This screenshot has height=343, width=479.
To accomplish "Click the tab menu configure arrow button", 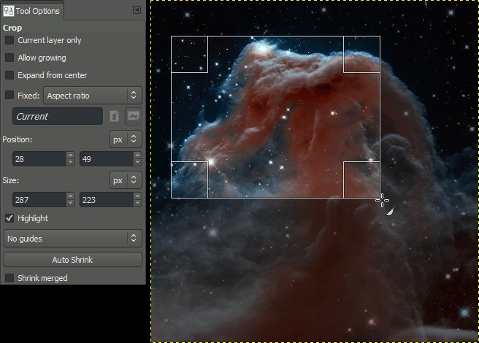I will coord(137,10).
